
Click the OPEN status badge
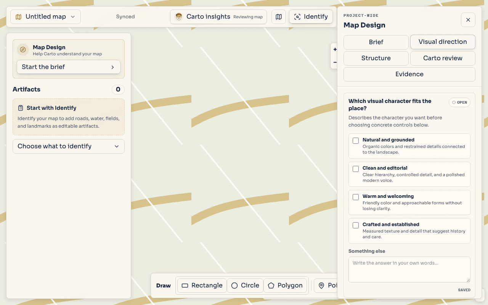pos(459,103)
